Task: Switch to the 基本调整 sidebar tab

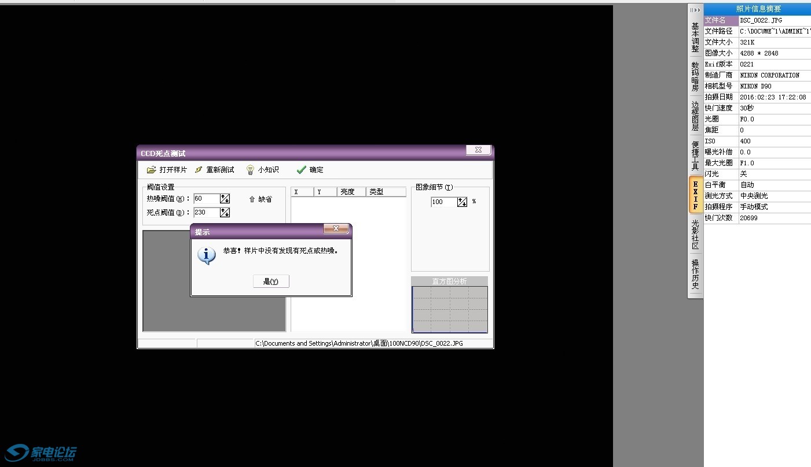Action: click(695, 38)
